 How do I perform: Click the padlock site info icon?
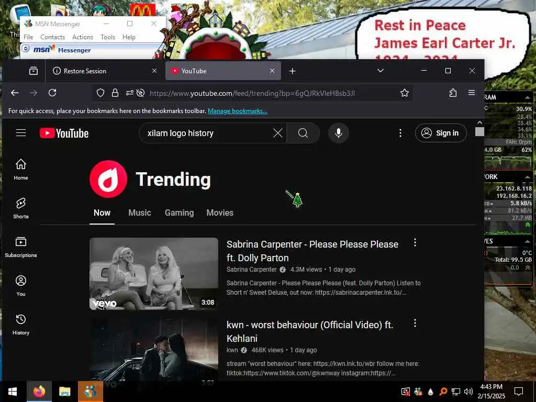[115, 93]
